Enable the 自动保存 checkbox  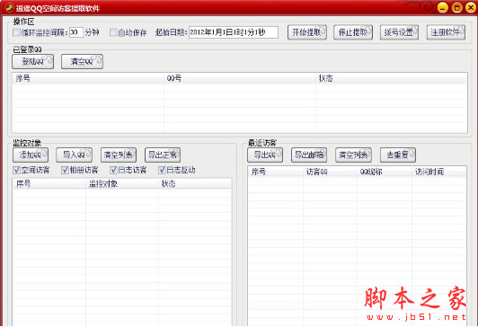113,32
